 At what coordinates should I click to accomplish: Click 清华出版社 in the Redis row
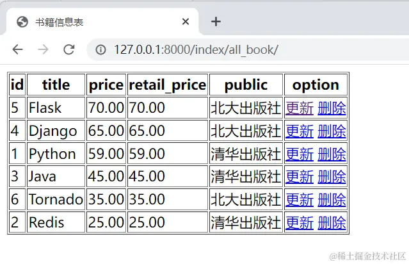pyautogui.click(x=246, y=222)
